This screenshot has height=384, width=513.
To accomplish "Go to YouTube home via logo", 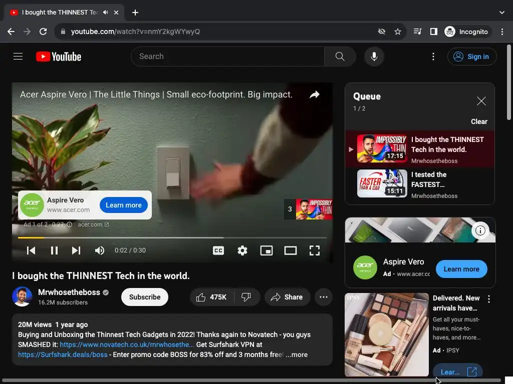I will tap(59, 56).
